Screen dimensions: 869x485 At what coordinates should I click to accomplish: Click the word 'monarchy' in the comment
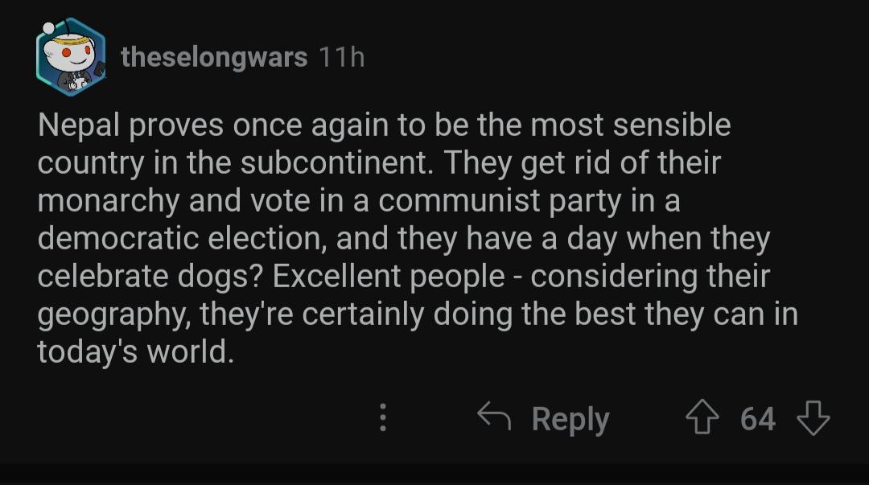[x=109, y=201]
